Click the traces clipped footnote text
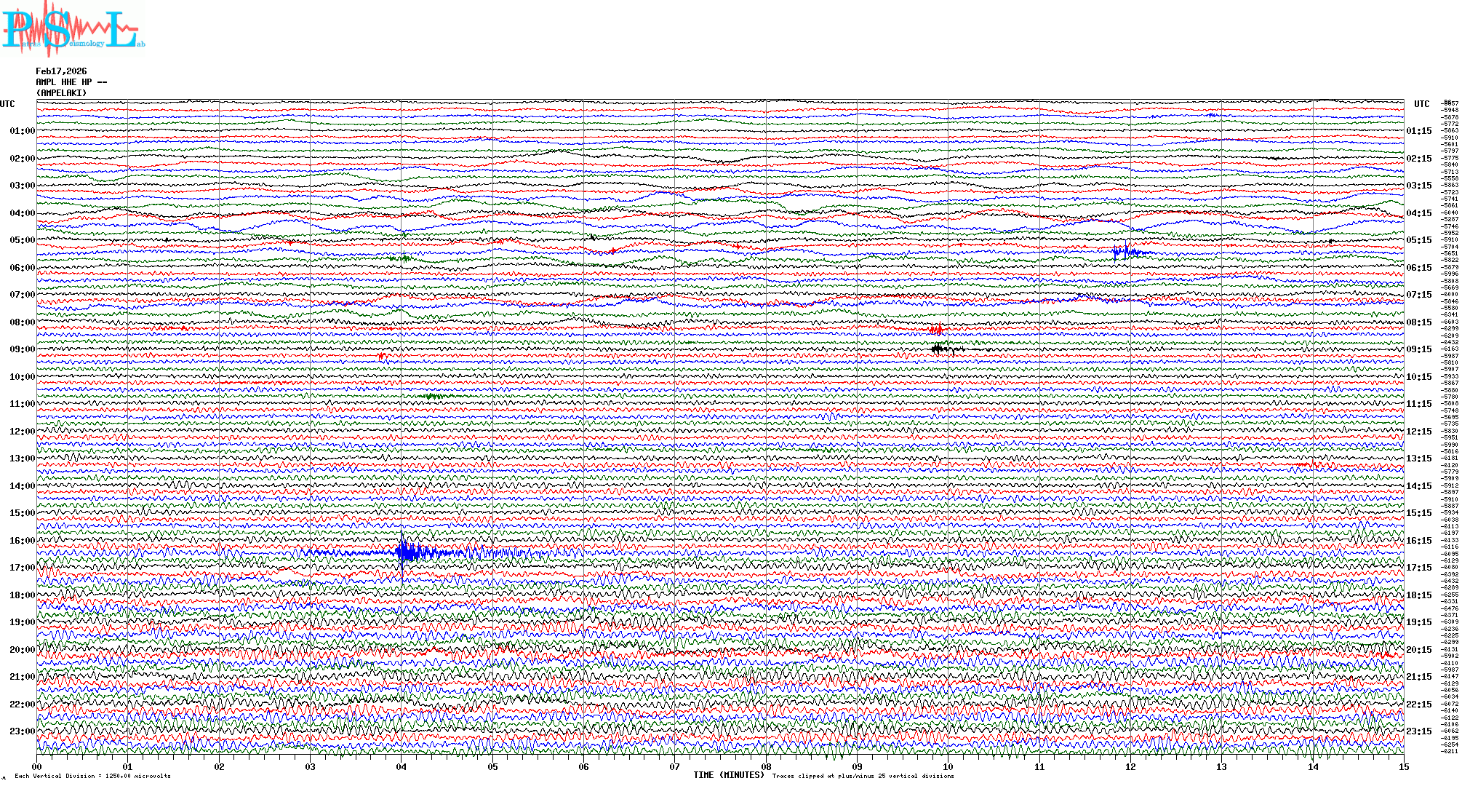The image size is (1462, 786). 863,776
